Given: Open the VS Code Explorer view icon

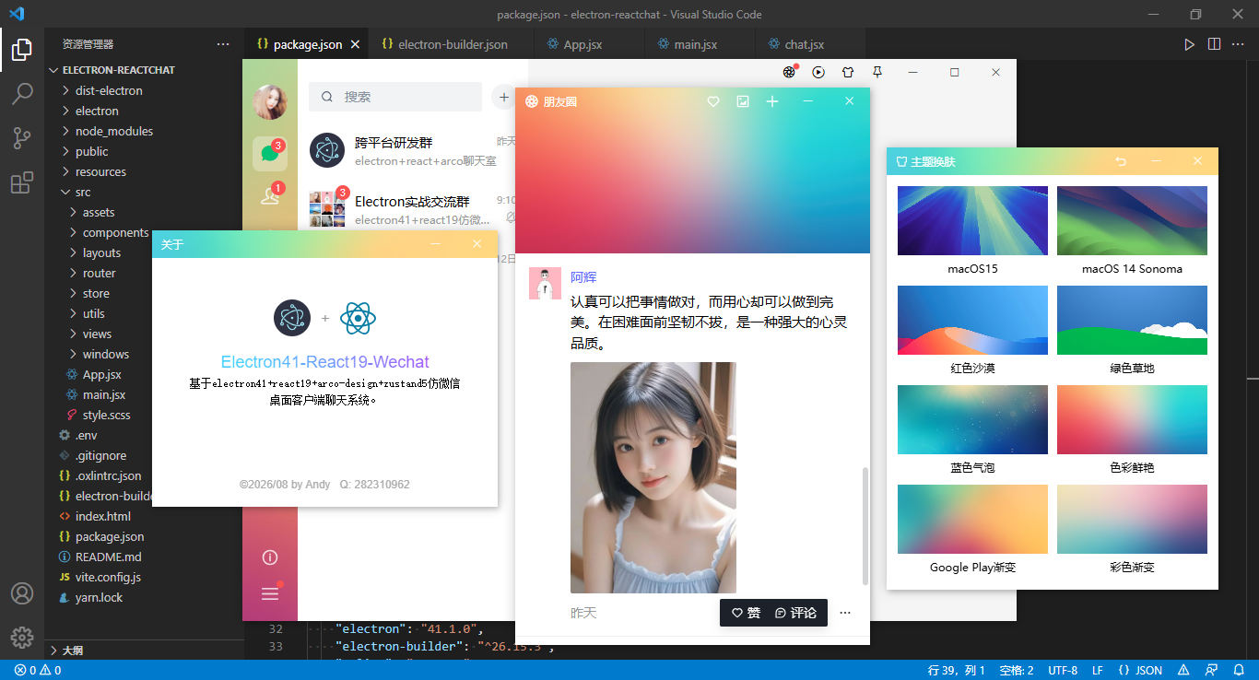Looking at the screenshot, I should click(22, 50).
